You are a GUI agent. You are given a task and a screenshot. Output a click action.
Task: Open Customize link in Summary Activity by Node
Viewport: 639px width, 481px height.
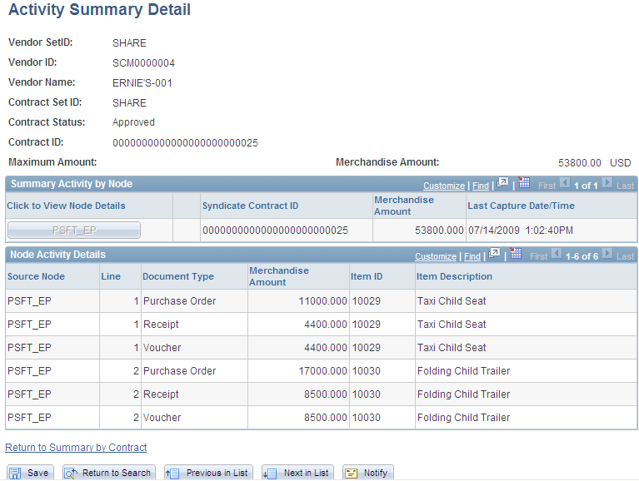coord(444,186)
